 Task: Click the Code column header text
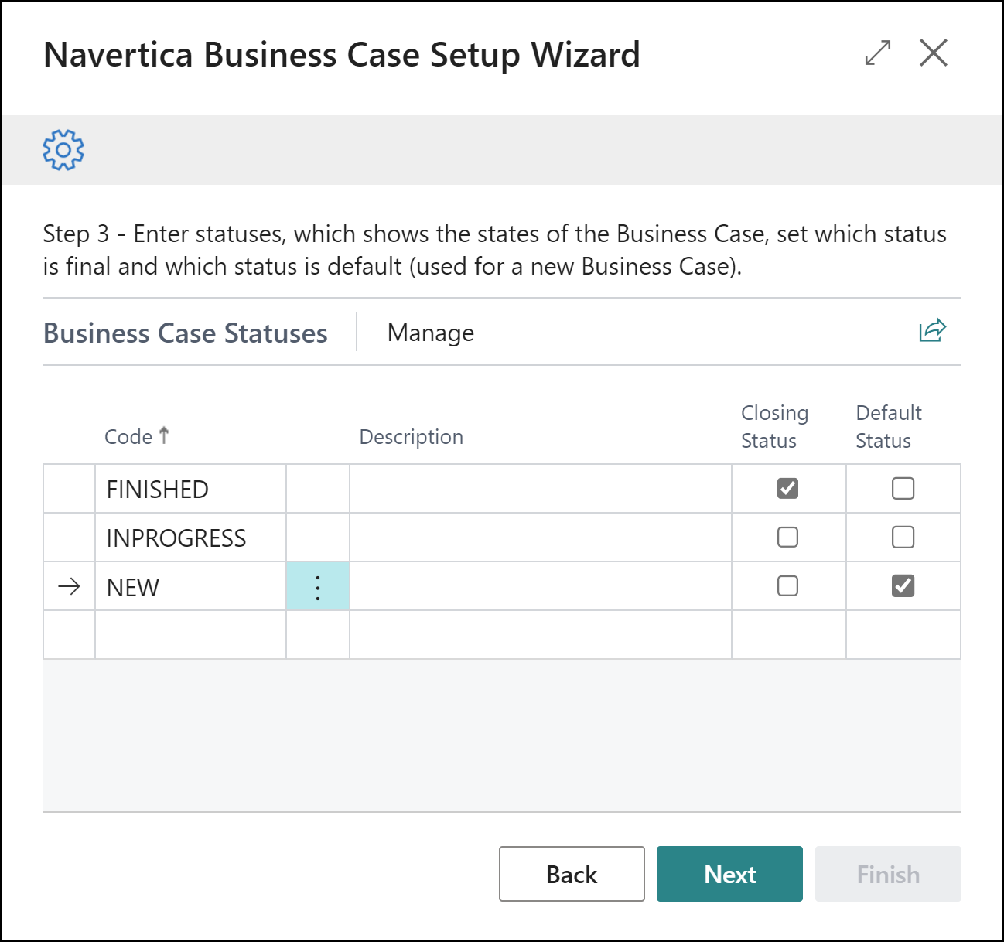[x=128, y=437]
